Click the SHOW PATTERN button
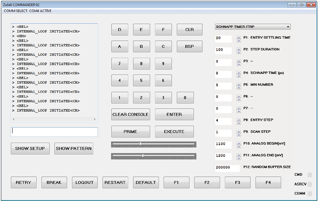Screen dimensions: 318x201 [x=74, y=148]
